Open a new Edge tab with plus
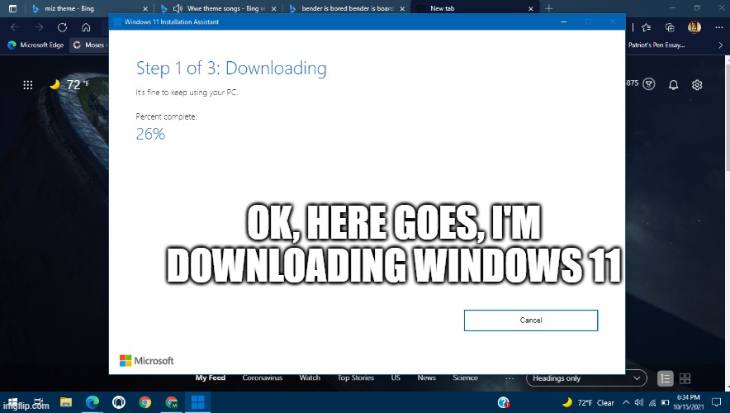This screenshot has height=413, width=730. pyautogui.click(x=549, y=8)
